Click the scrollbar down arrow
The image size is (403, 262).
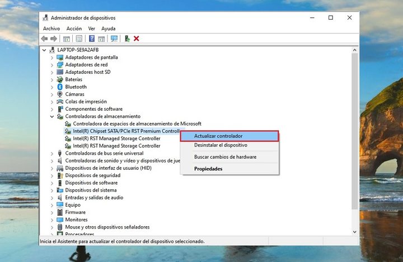pos(355,232)
